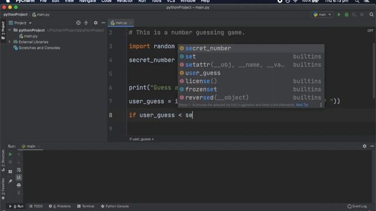Click the restore layout icon in the Run panel
376x211 pixels.
tap(11, 172)
